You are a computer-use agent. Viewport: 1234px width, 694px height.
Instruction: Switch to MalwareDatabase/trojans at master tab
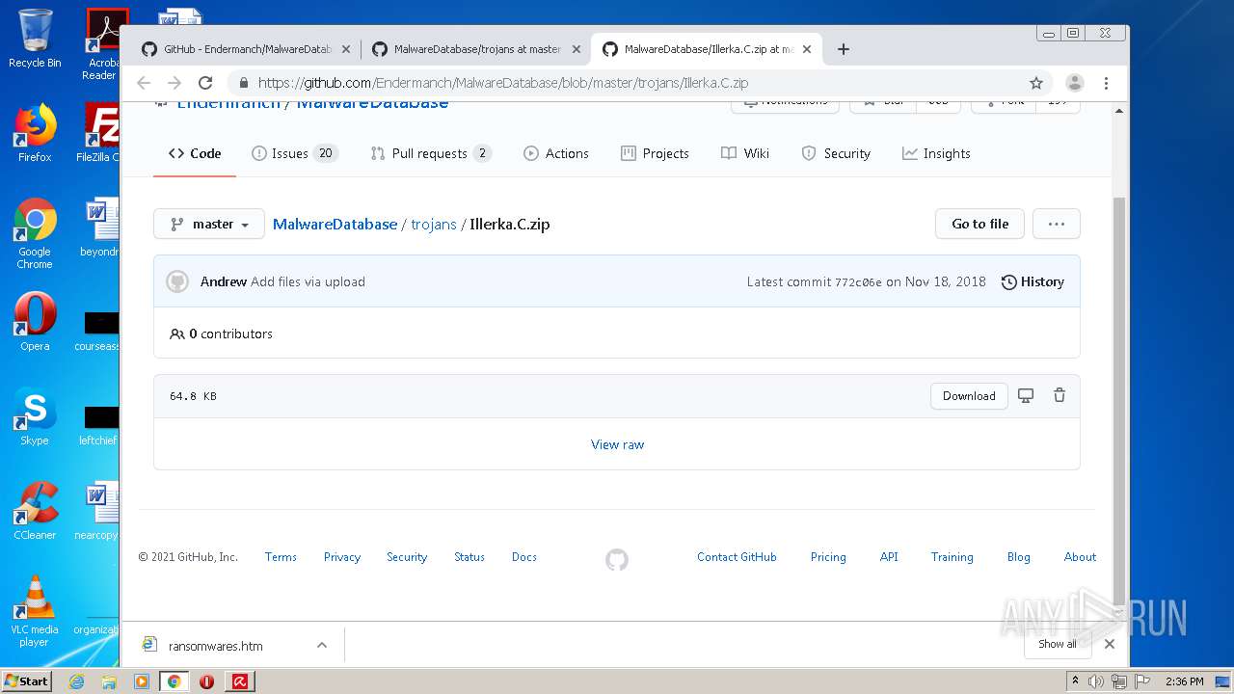[476, 49]
